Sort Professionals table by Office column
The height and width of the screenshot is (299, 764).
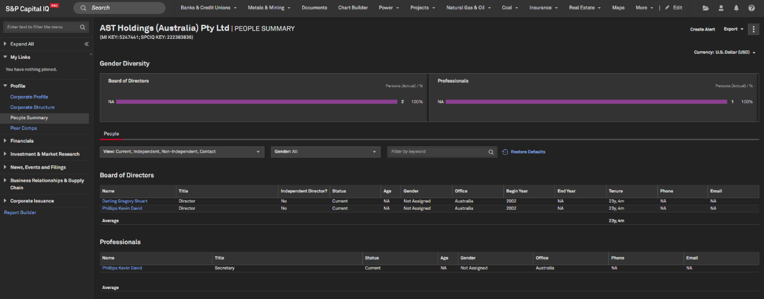(542, 258)
